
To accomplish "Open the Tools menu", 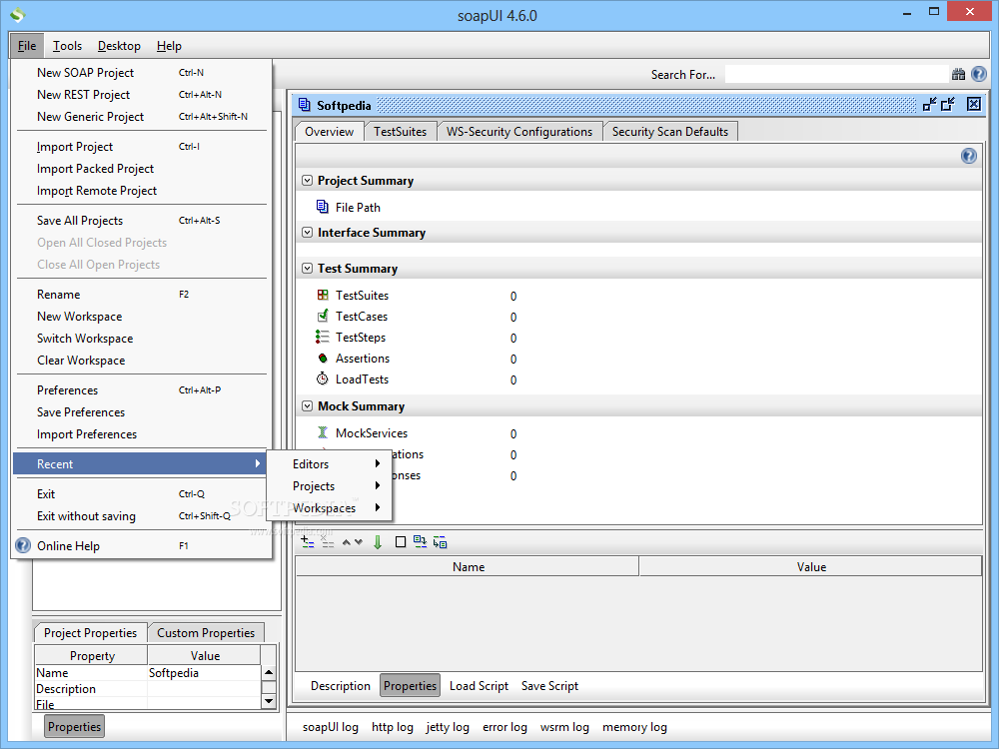I will pyautogui.click(x=67, y=46).
